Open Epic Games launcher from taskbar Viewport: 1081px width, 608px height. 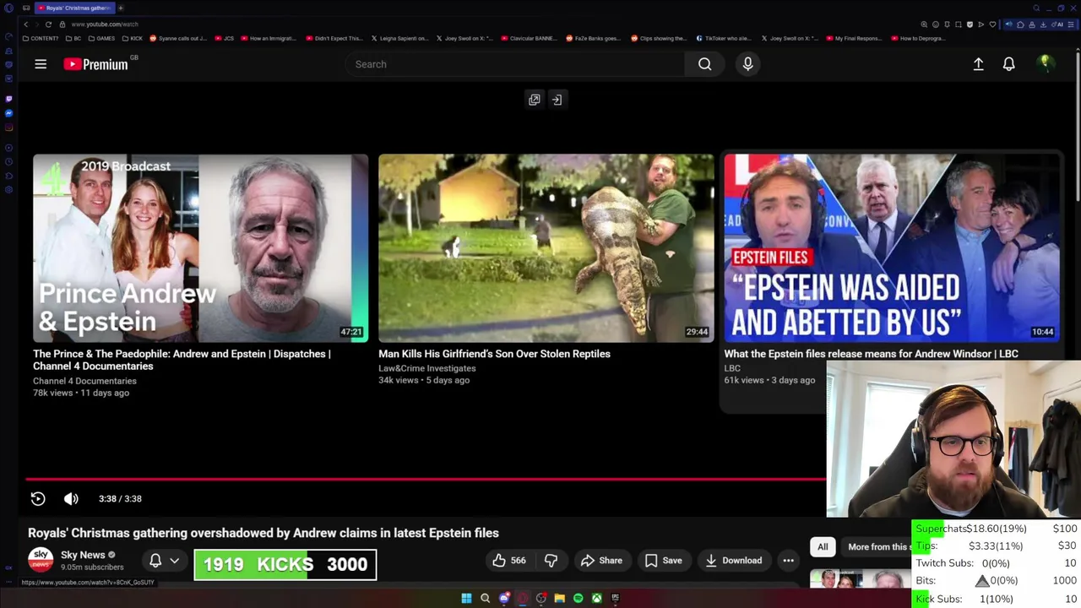pos(615,599)
